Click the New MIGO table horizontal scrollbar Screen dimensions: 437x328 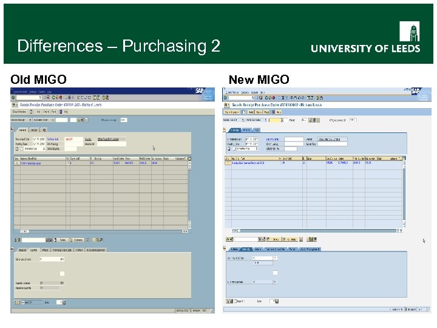coord(317,231)
